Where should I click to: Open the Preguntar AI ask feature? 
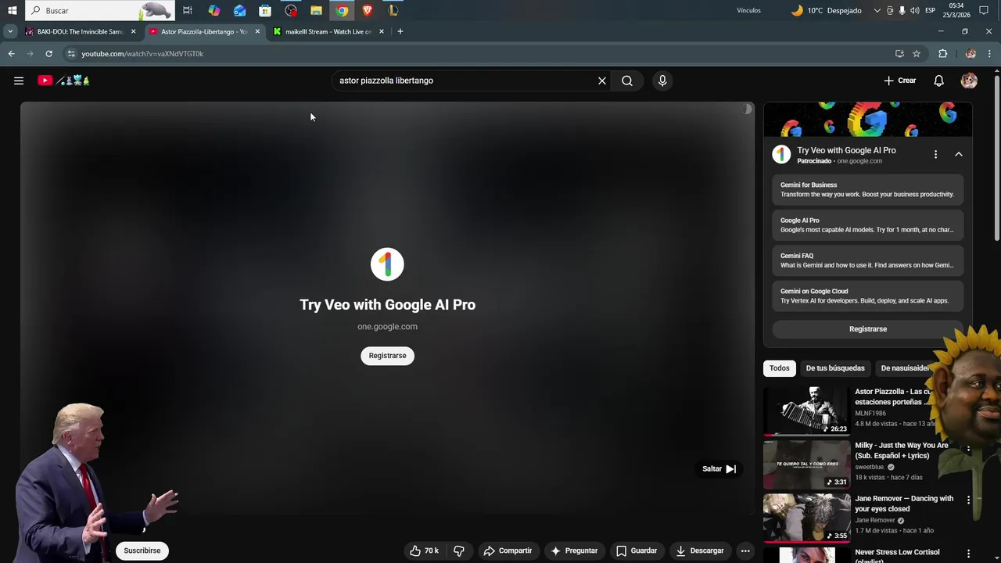[574, 550]
